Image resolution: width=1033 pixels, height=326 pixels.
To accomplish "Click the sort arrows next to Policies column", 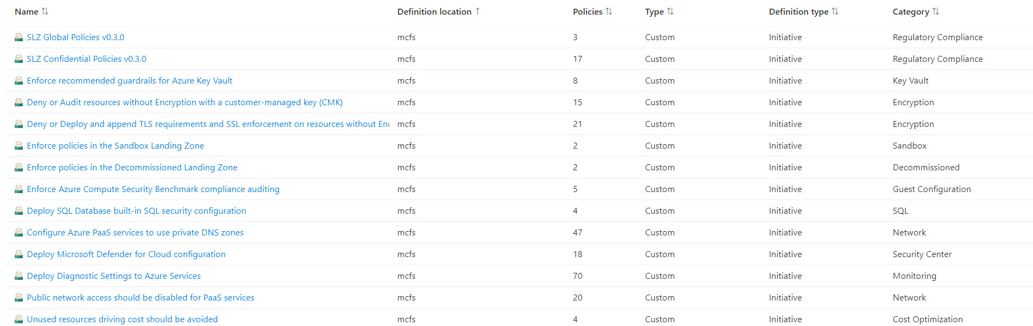I will [609, 11].
